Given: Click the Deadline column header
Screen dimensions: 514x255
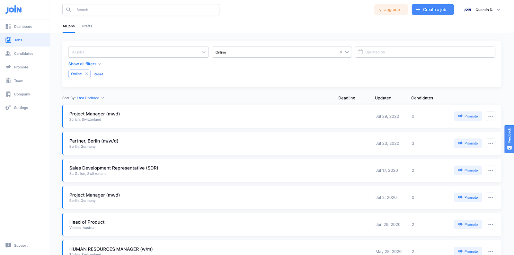Looking at the screenshot, I should point(347,98).
